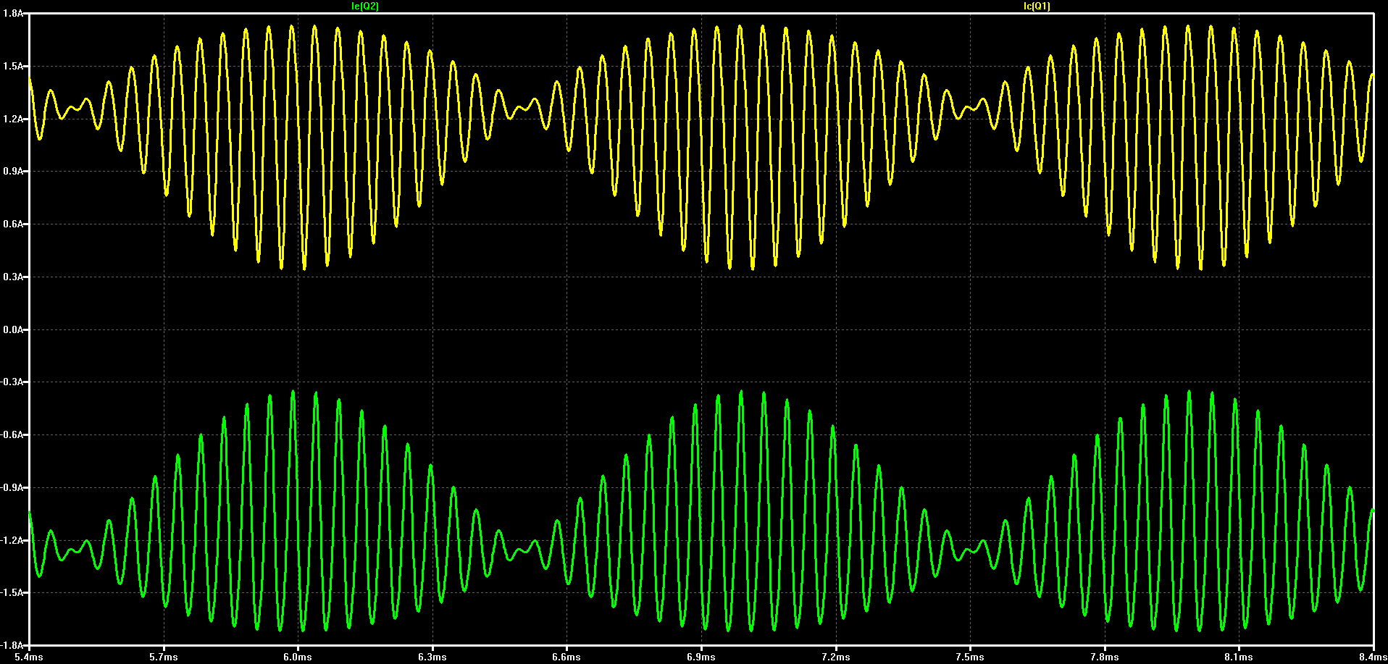This screenshot has width=1388, height=664.
Task: Click the 6.6ms time label
Action: (x=567, y=657)
